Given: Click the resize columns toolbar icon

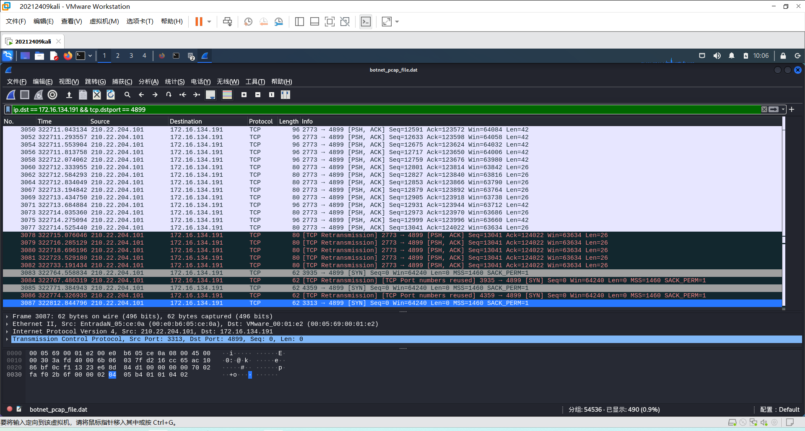Looking at the screenshot, I should click(x=286, y=95).
